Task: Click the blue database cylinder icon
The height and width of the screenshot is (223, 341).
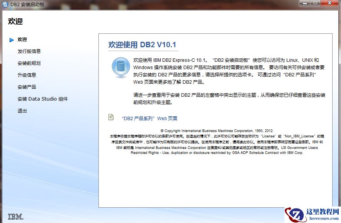Action: pyautogui.click(x=121, y=67)
